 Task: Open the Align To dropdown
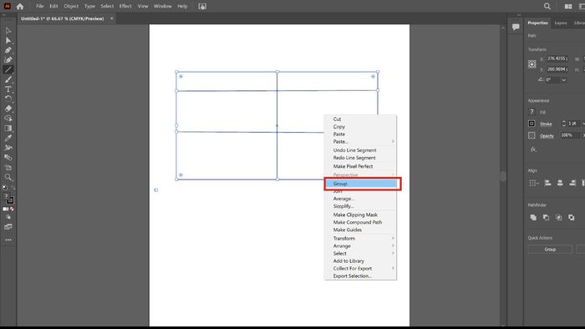click(534, 183)
